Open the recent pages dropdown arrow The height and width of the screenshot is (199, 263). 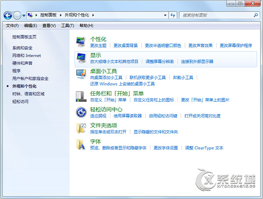pyautogui.click(x=24, y=15)
